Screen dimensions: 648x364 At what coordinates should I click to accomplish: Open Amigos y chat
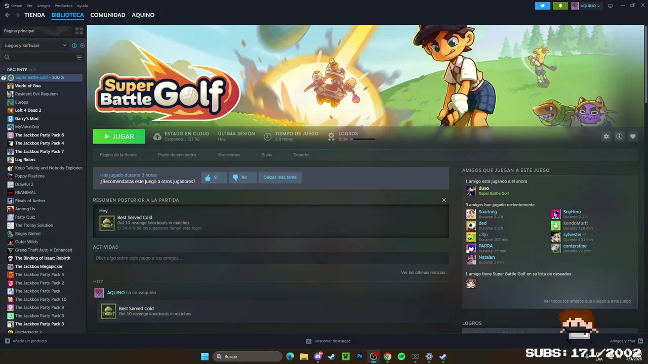pyautogui.click(x=626, y=341)
